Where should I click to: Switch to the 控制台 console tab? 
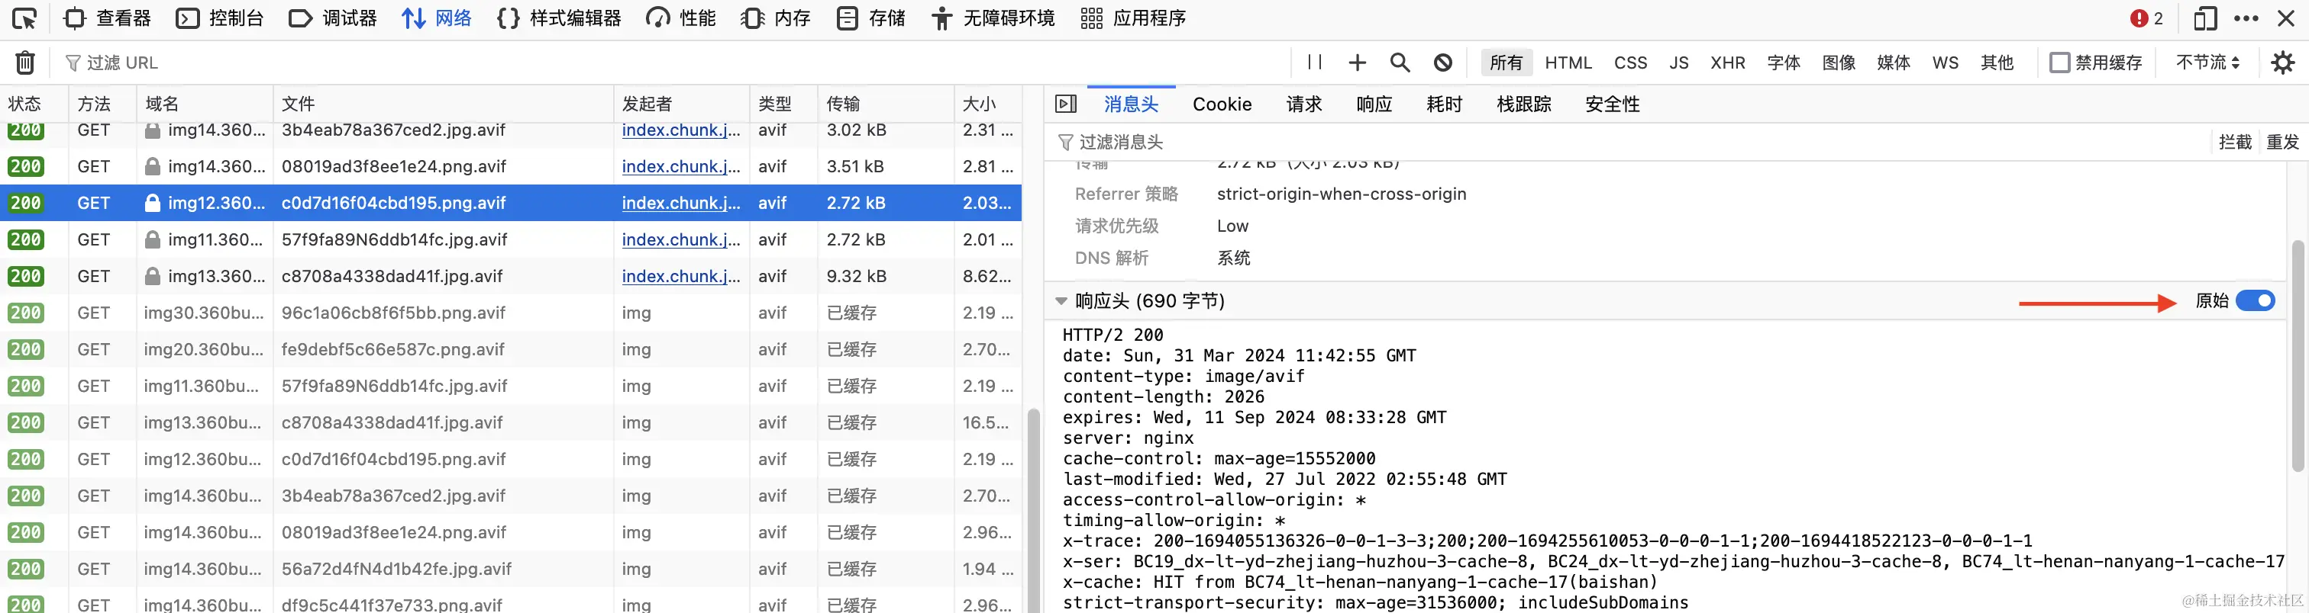pyautogui.click(x=220, y=18)
